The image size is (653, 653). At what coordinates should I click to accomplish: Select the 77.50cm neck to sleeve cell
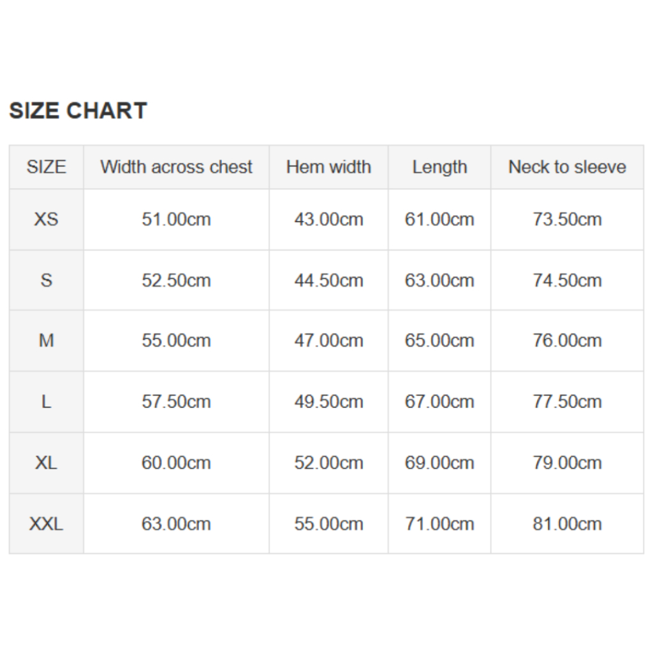point(567,402)
